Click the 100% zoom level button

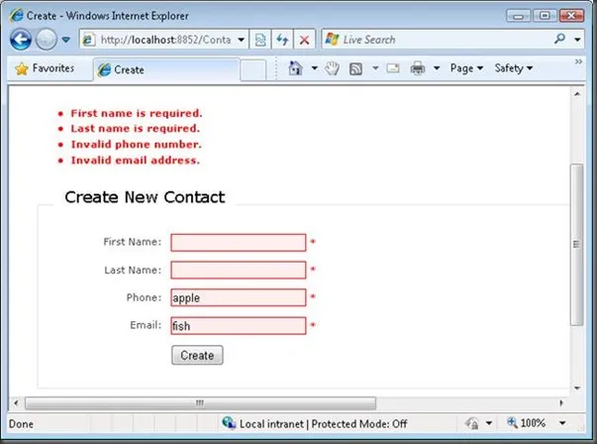527,423
